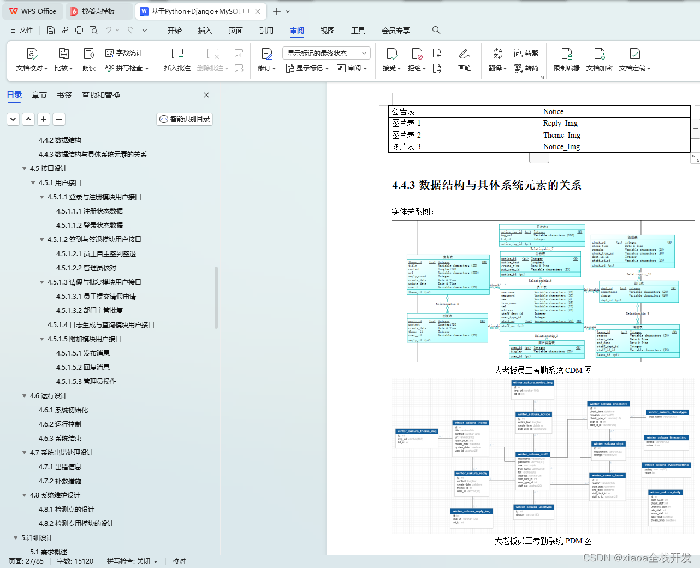Encrypt the document via 文档加密
The image size is (700, 568).
pos(599,59)
